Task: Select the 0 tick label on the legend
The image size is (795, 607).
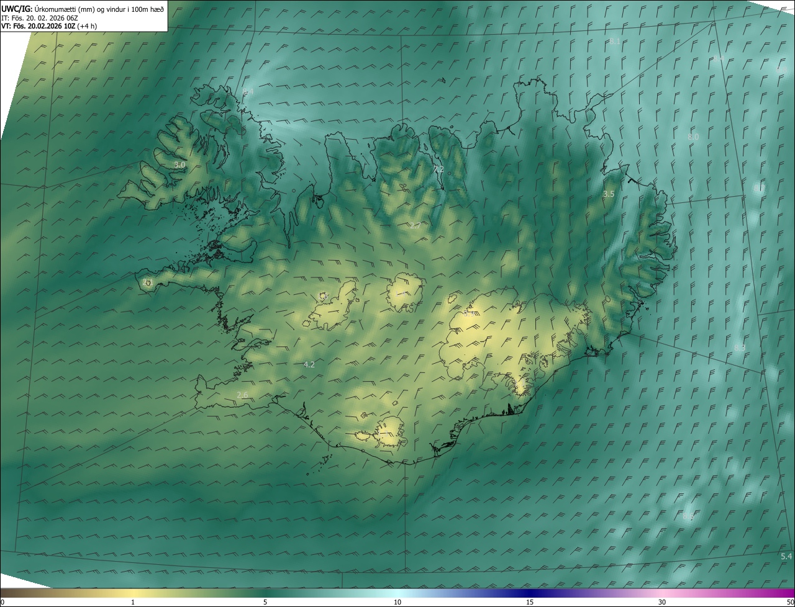Action: 2,602
